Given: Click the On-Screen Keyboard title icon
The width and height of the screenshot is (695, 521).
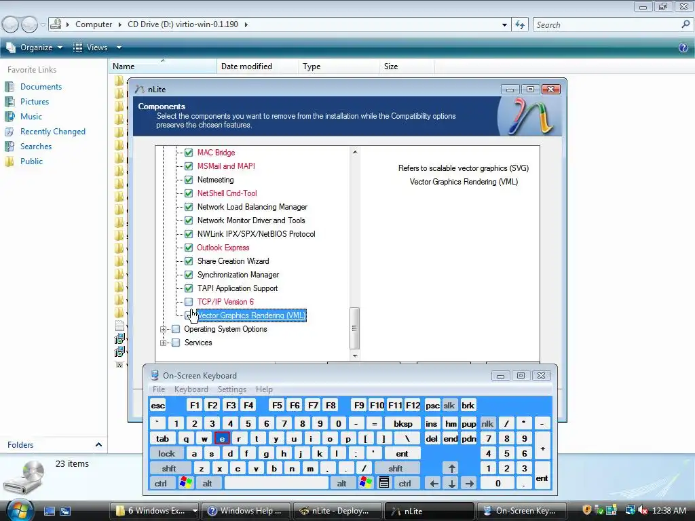Looking at the screenshot, I should [155, 375].
